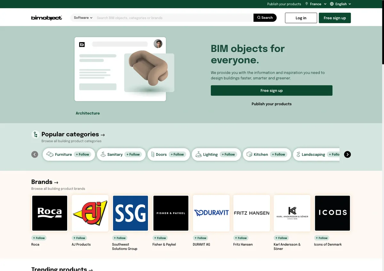Click the Architecture label under illustration

[x=88, y=113]
